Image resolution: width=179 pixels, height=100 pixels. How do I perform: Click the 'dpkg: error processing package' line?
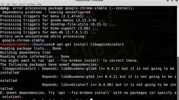[67, 8]
